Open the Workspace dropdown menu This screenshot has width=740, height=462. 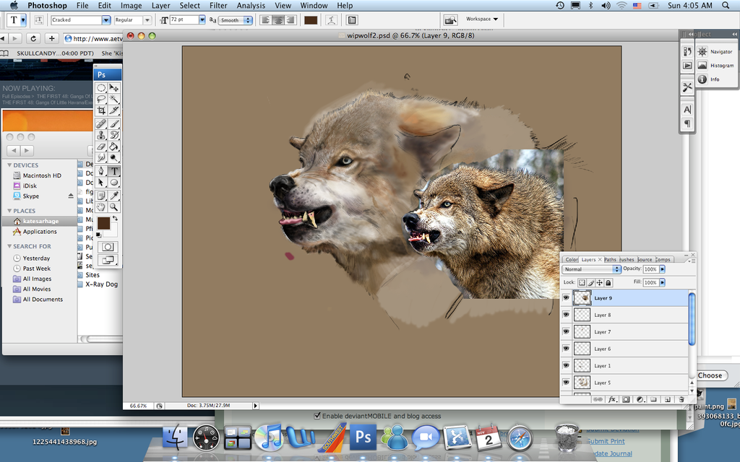481,19
